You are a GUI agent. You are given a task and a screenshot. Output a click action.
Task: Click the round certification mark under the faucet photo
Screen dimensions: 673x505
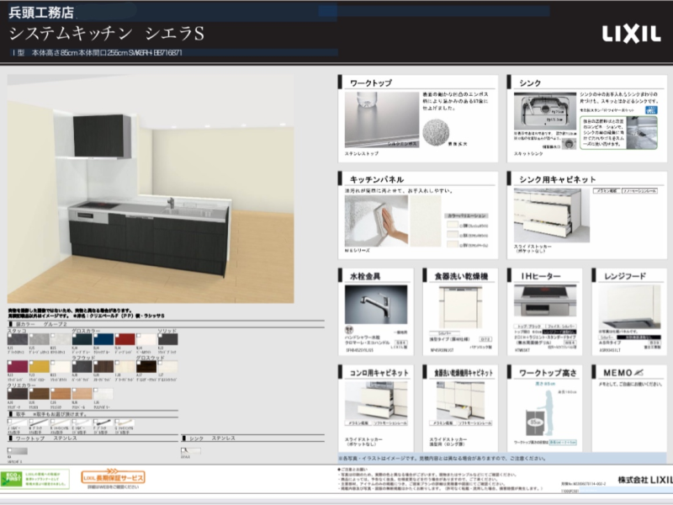tap(349, 330)
